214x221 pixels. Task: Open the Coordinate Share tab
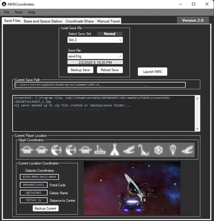tap(79, 21)
